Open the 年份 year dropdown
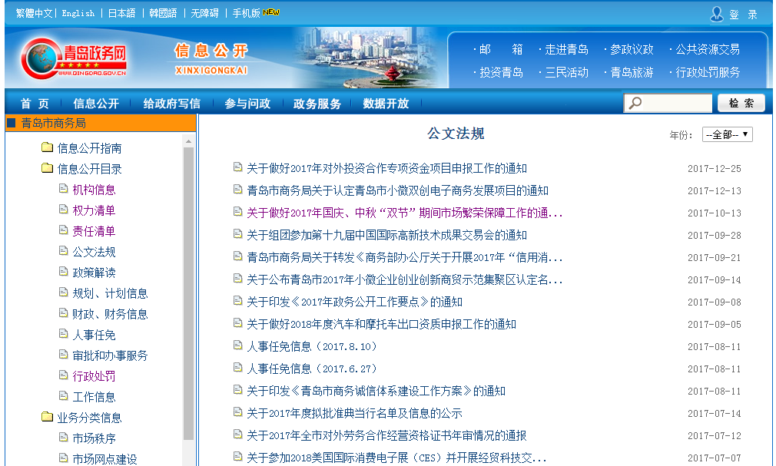776x466 pixels. point(727,134)
